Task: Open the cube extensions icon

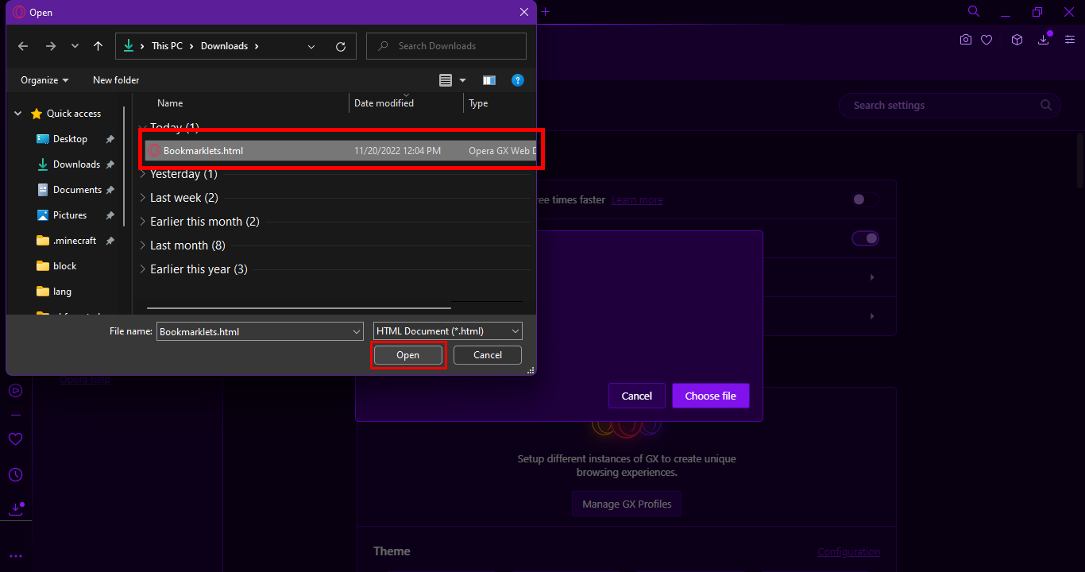Action: [x=1017, y=40]
